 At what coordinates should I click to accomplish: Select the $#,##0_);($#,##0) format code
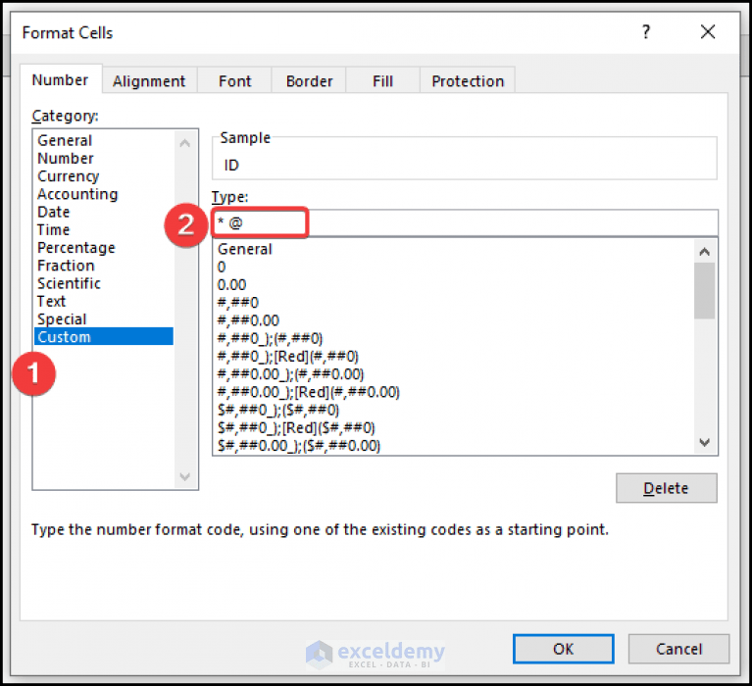[x=453, y=410]
